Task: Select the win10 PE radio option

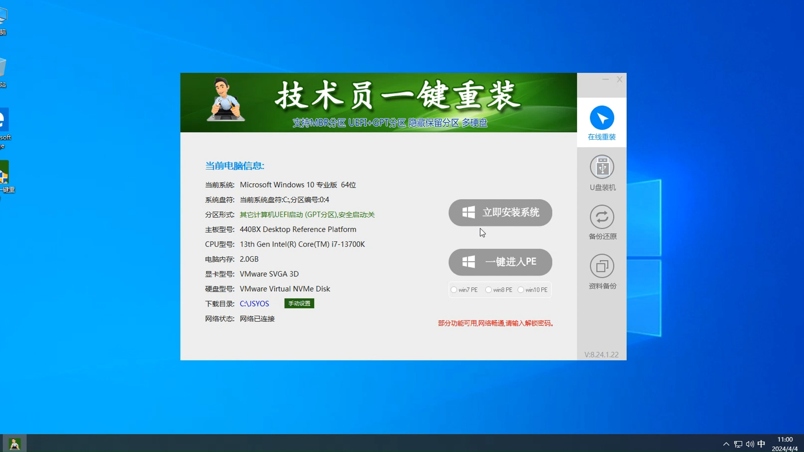Action: 533,290
